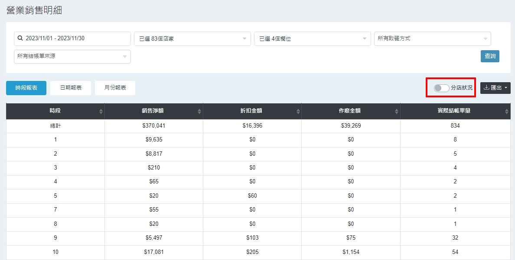The image size is (515, 260).
Task: Click the date range input field
Action: point(76,39)
